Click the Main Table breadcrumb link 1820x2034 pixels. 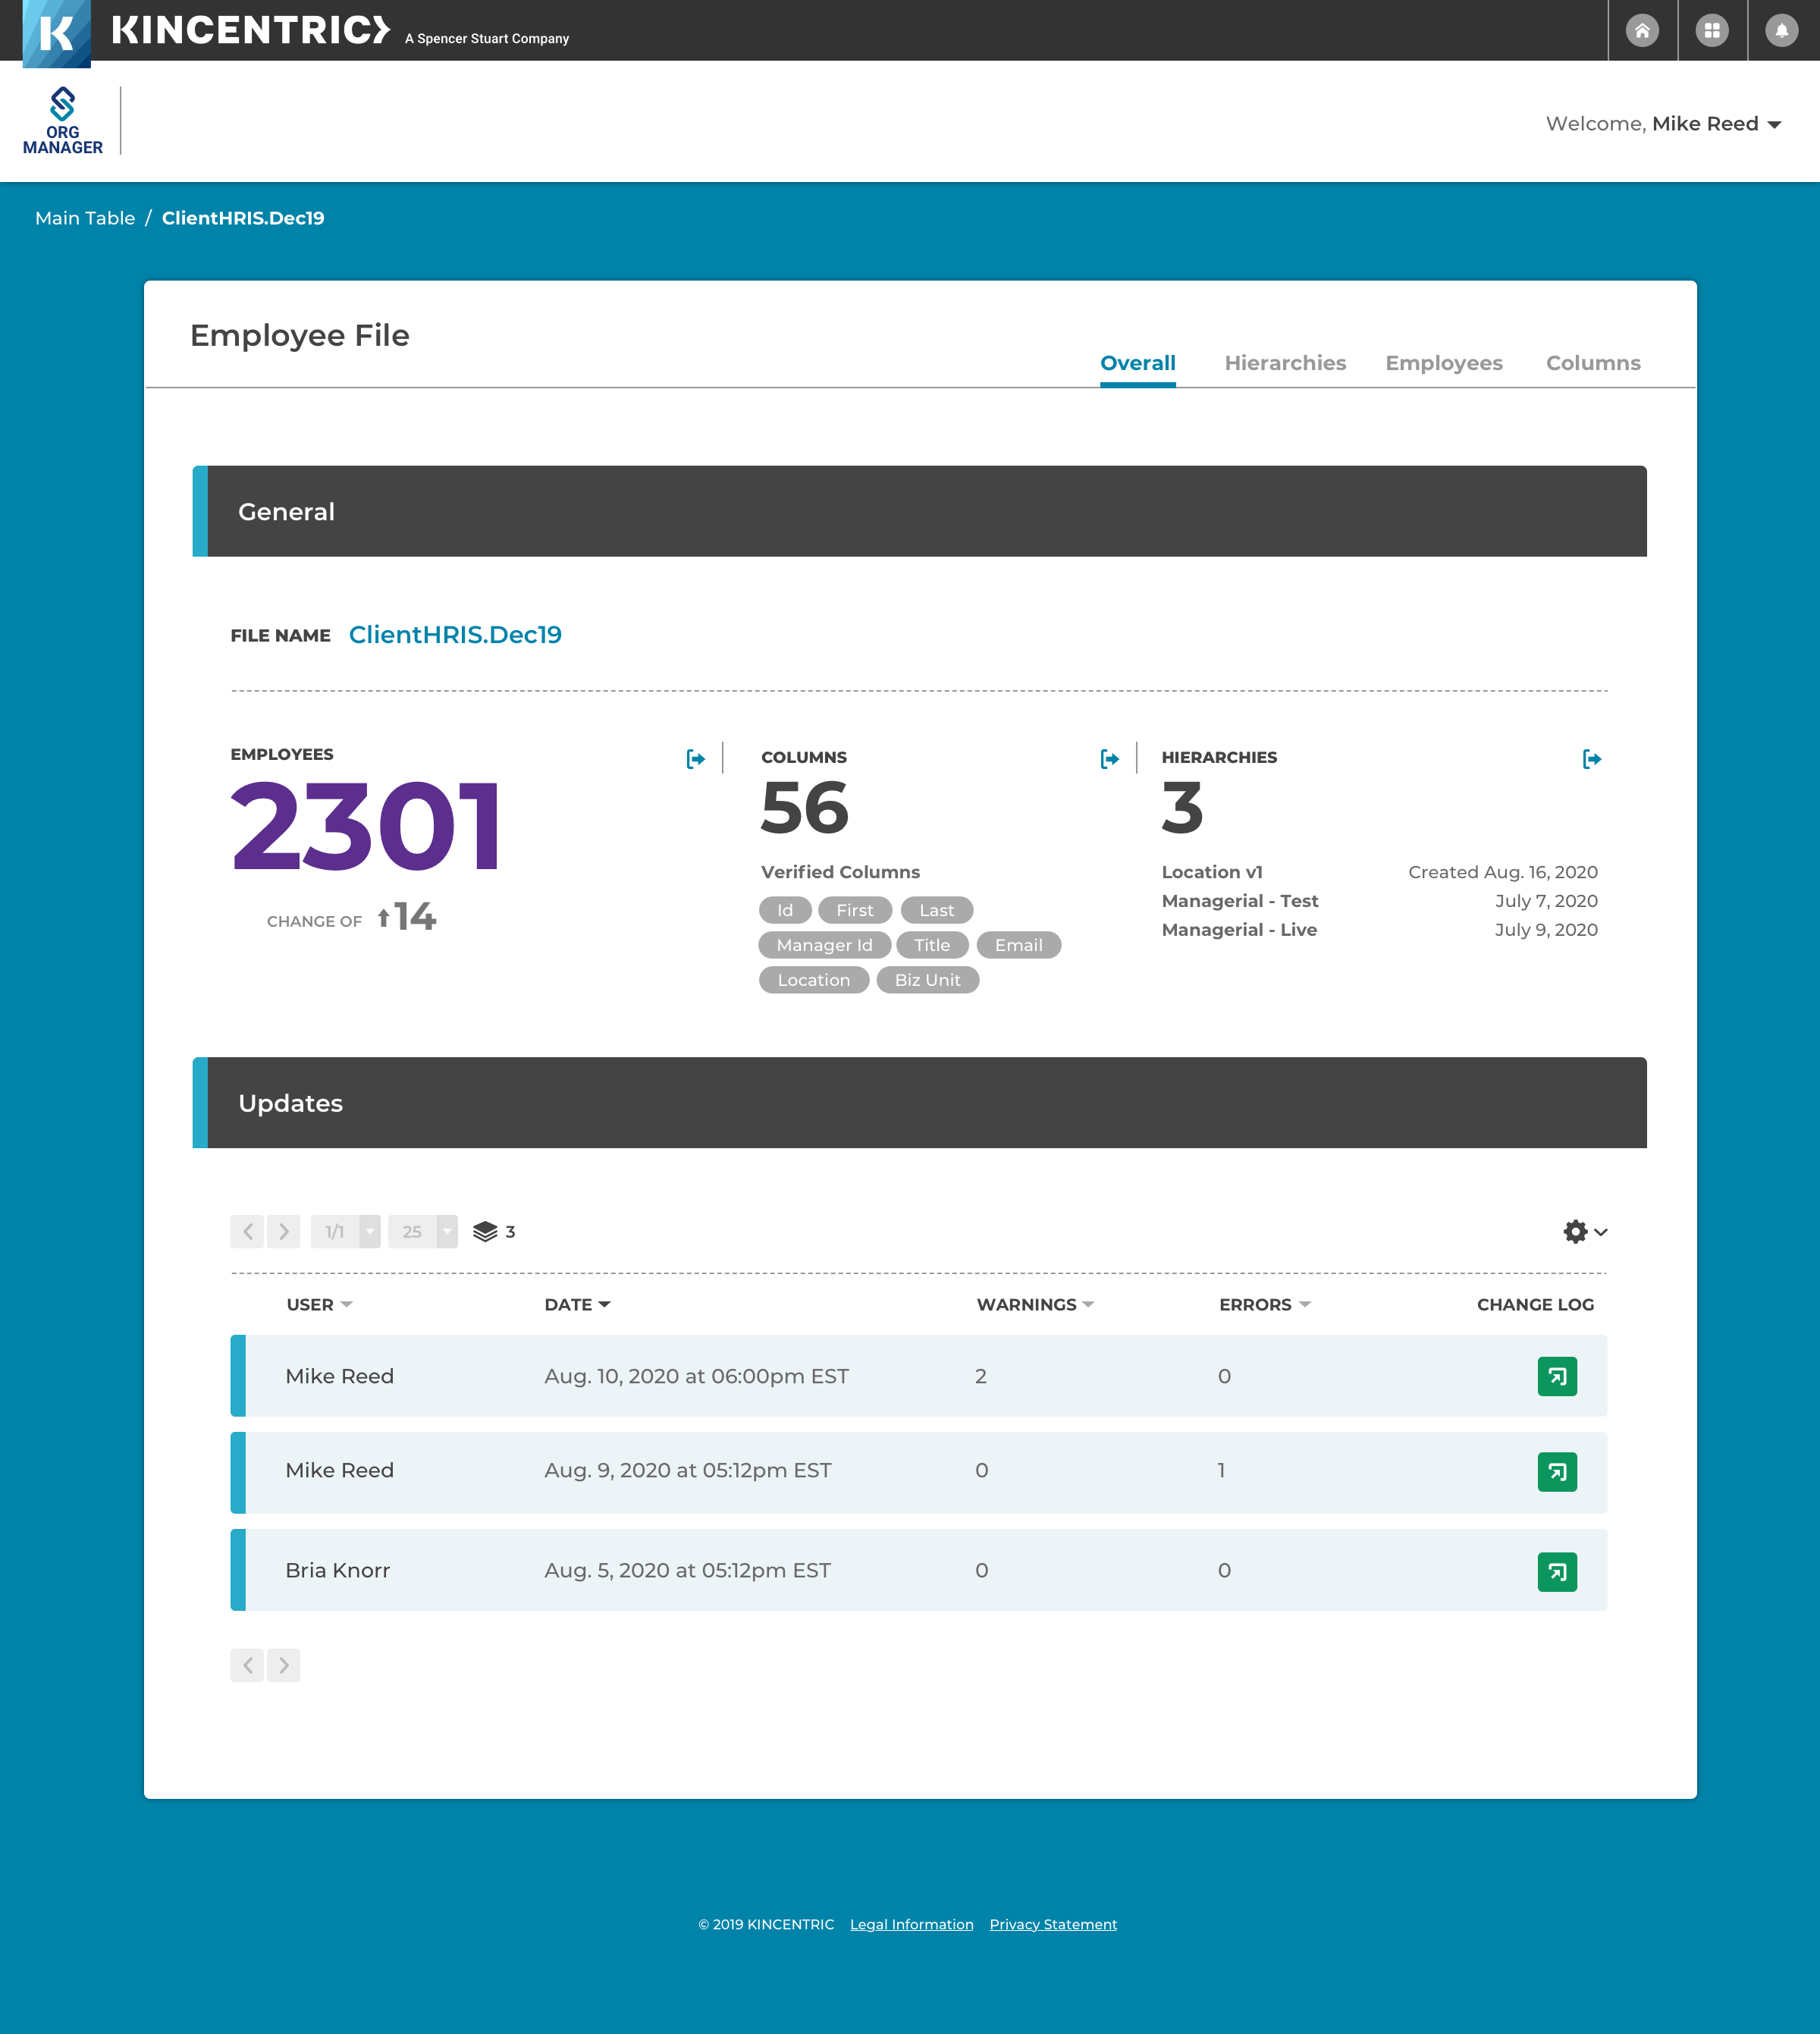click(x=85, y=218)
